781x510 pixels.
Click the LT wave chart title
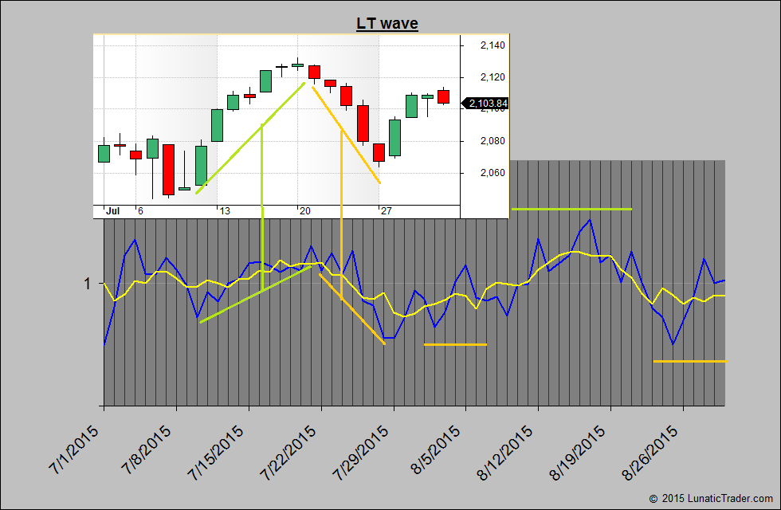(387, 24)
